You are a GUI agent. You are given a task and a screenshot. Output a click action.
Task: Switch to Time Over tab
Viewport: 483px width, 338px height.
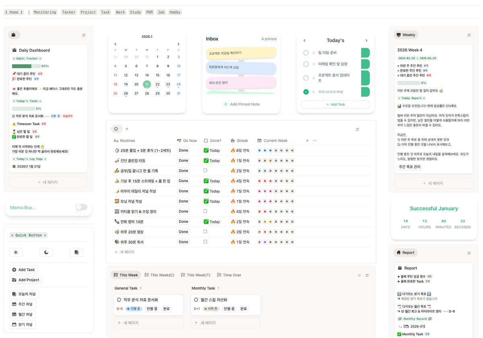pyautogui.click(x=229, y=275)
